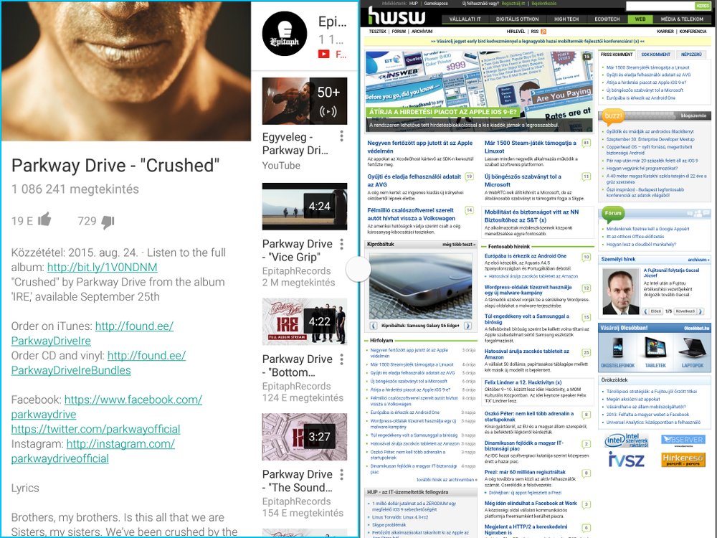Click the Konferencia link
717x538 pixels.
click(693, 32)
